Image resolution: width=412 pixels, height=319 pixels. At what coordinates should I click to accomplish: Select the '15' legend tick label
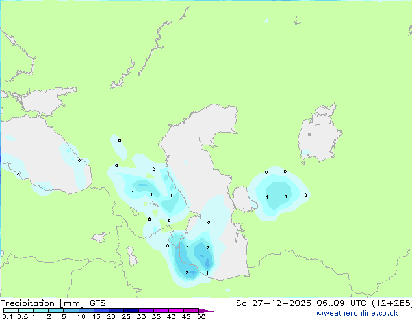(96, 316)
